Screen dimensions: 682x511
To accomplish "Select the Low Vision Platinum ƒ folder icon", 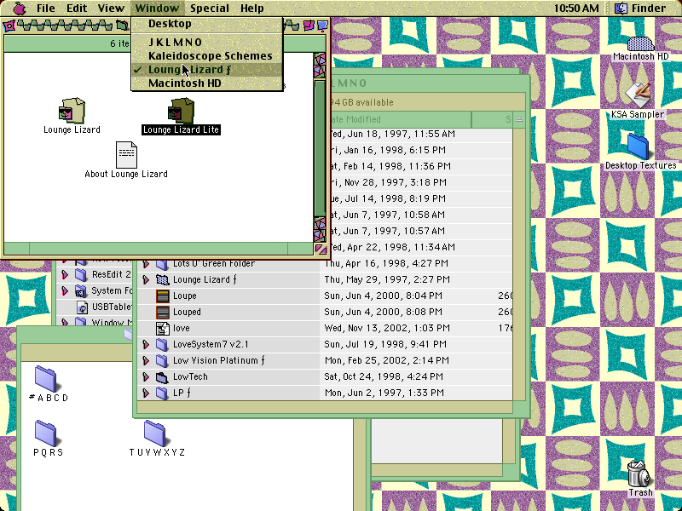I will coord(162,360).
